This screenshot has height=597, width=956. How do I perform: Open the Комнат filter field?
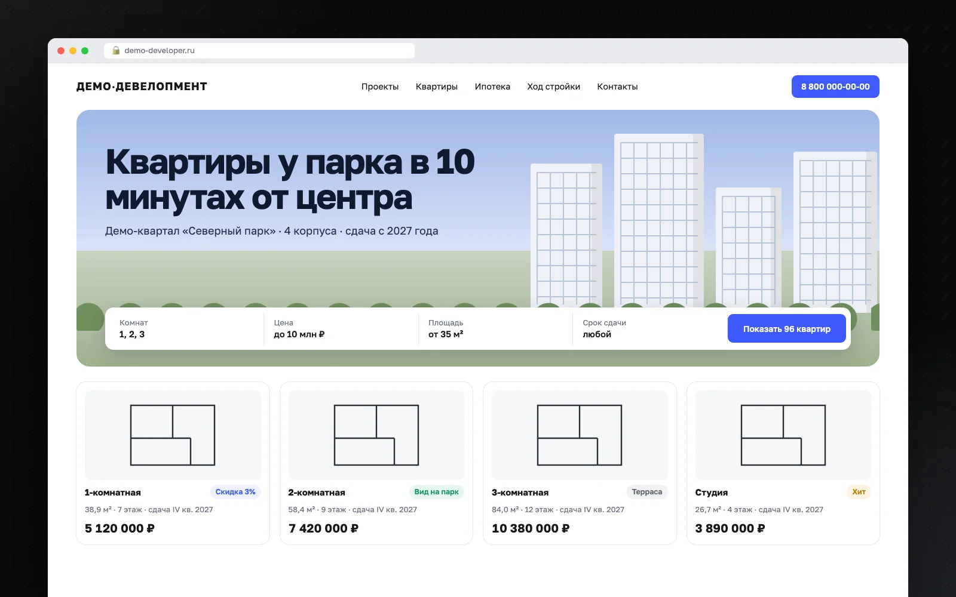click(186, 328)
